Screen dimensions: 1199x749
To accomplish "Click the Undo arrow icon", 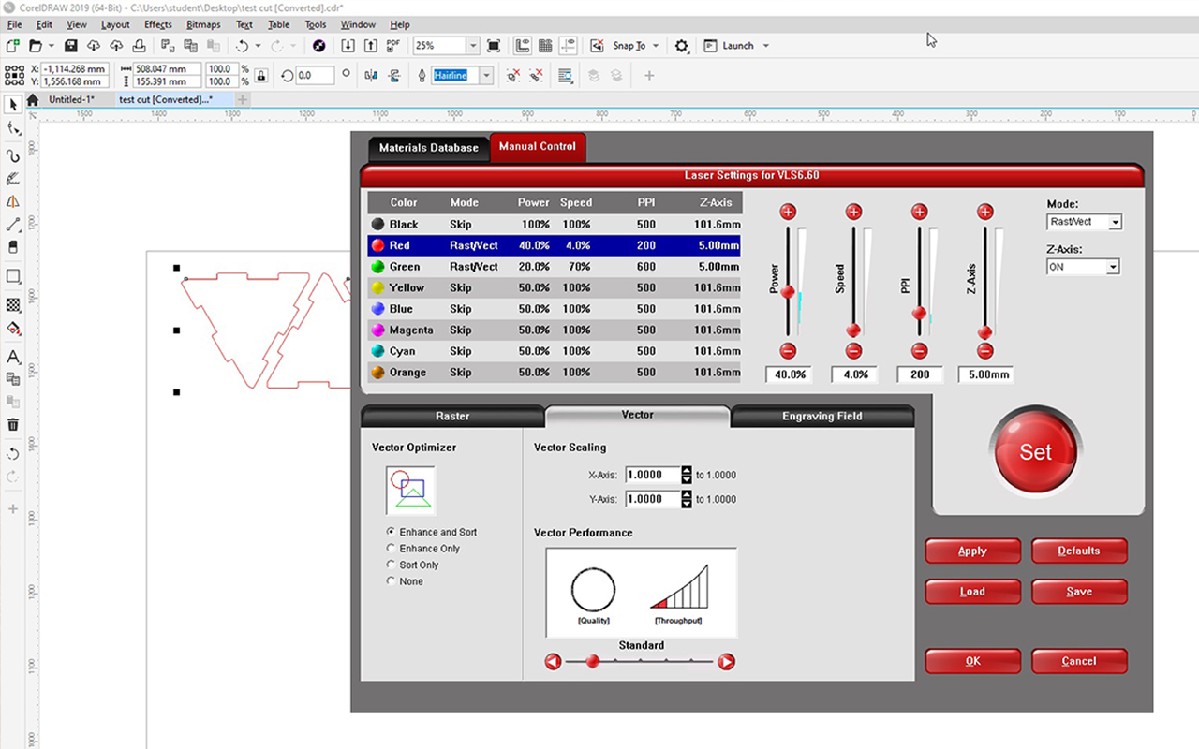I will click(242, 45).
